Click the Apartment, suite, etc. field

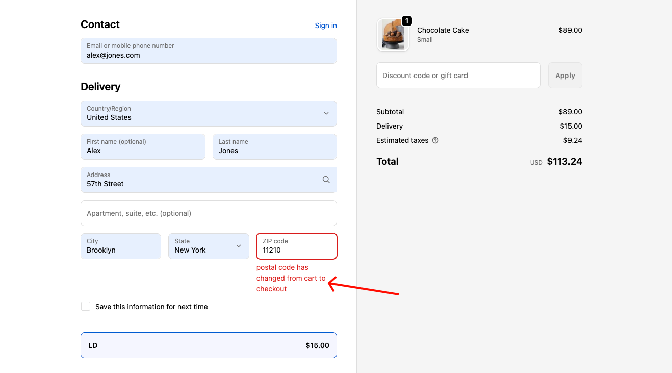pyautogui.click(x=209, y=213)
